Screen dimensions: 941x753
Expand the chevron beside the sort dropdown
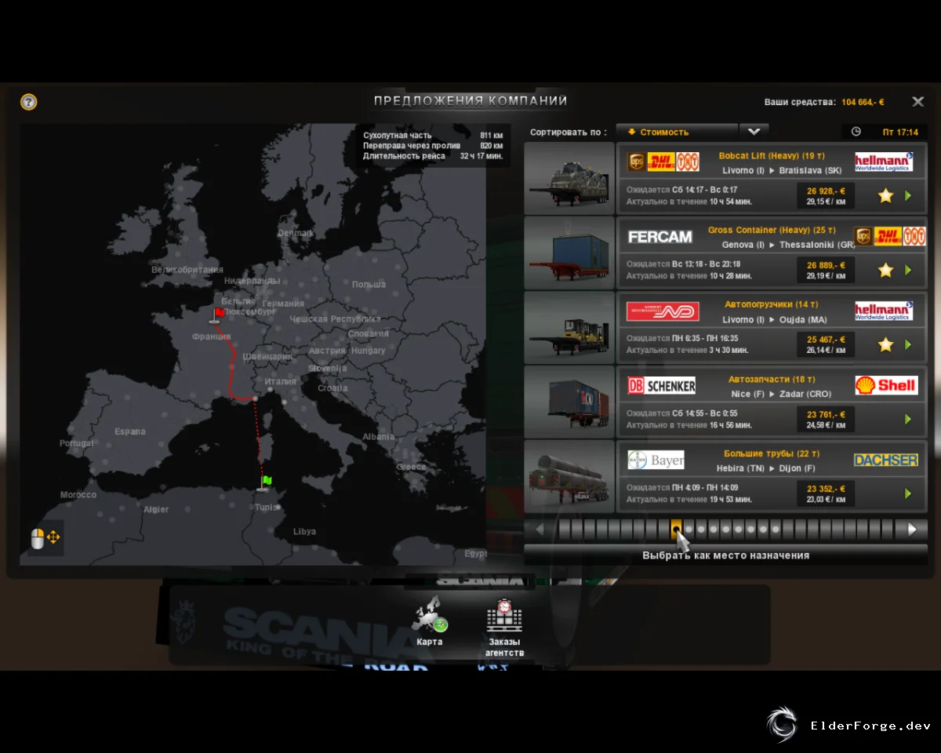754,132
